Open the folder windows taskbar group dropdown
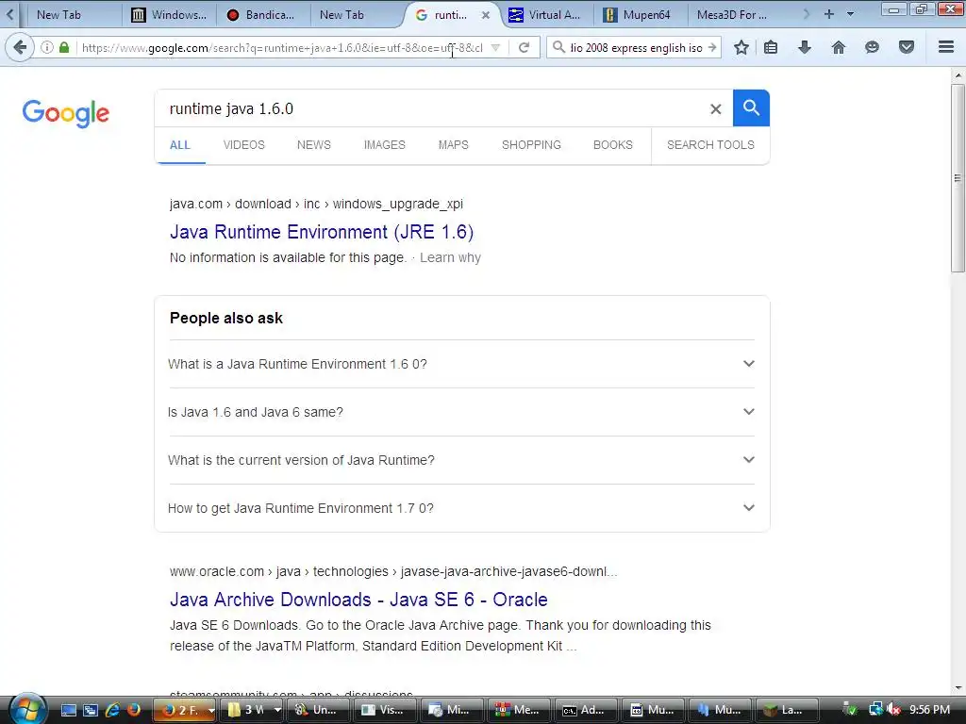Viewport: 966px width, 724px height. click(x=278, y=710)
